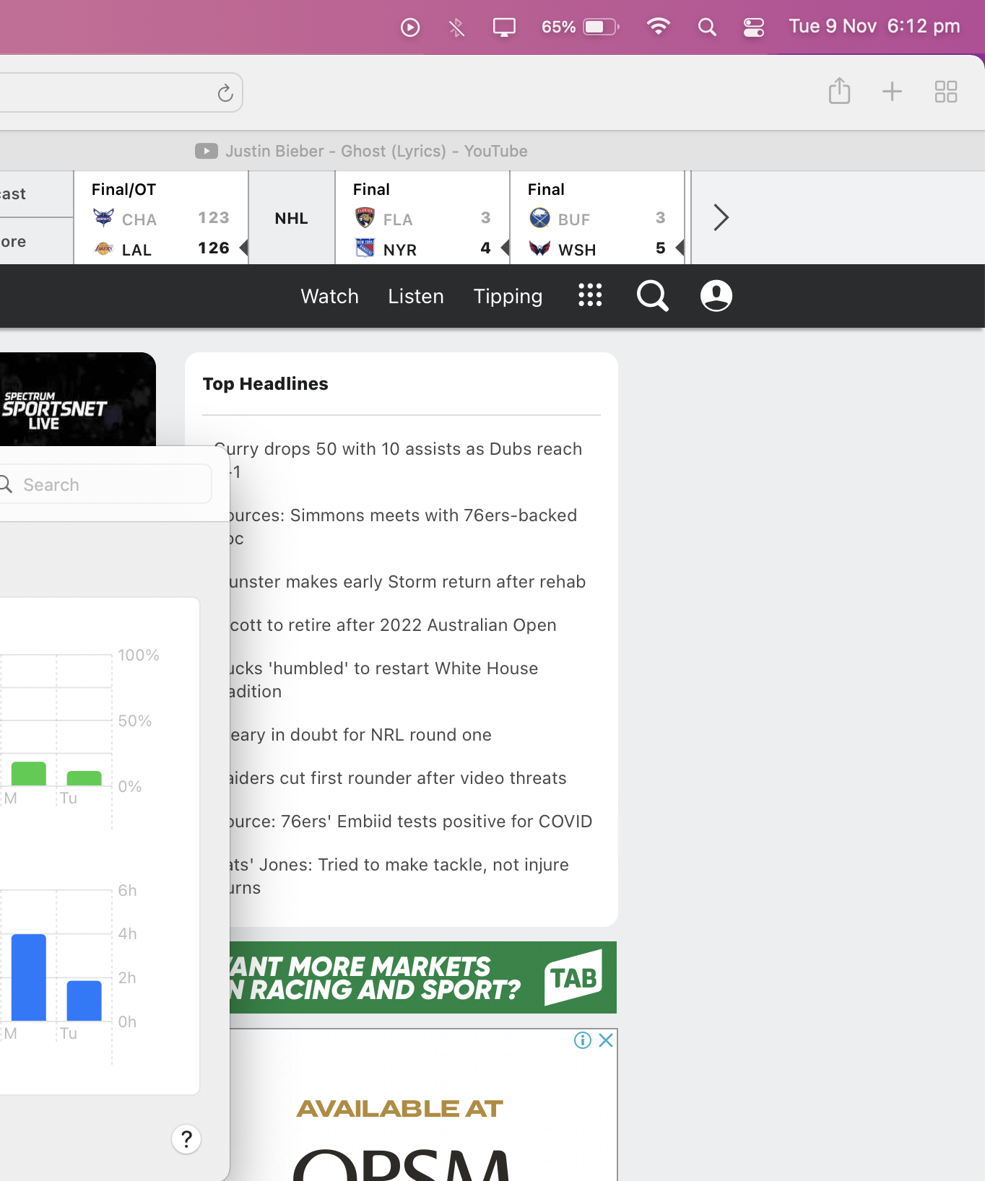The height and width of the screenshot is (1181, 985).
Task: Open the Spectrum SportsNet Live thumbnail
Action: [77, 399]
